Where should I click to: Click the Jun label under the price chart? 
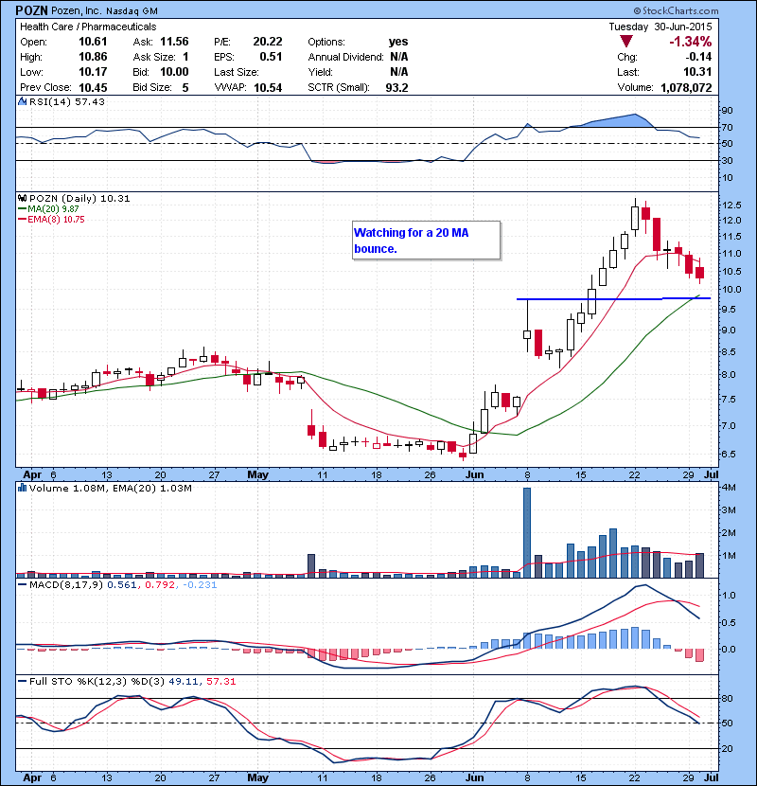pyautogui.click(x=474, y=474)
